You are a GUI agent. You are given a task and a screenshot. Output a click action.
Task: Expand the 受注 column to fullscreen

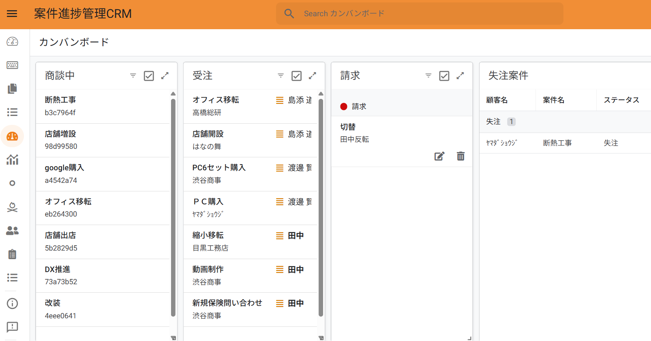(x=312, y=76)
